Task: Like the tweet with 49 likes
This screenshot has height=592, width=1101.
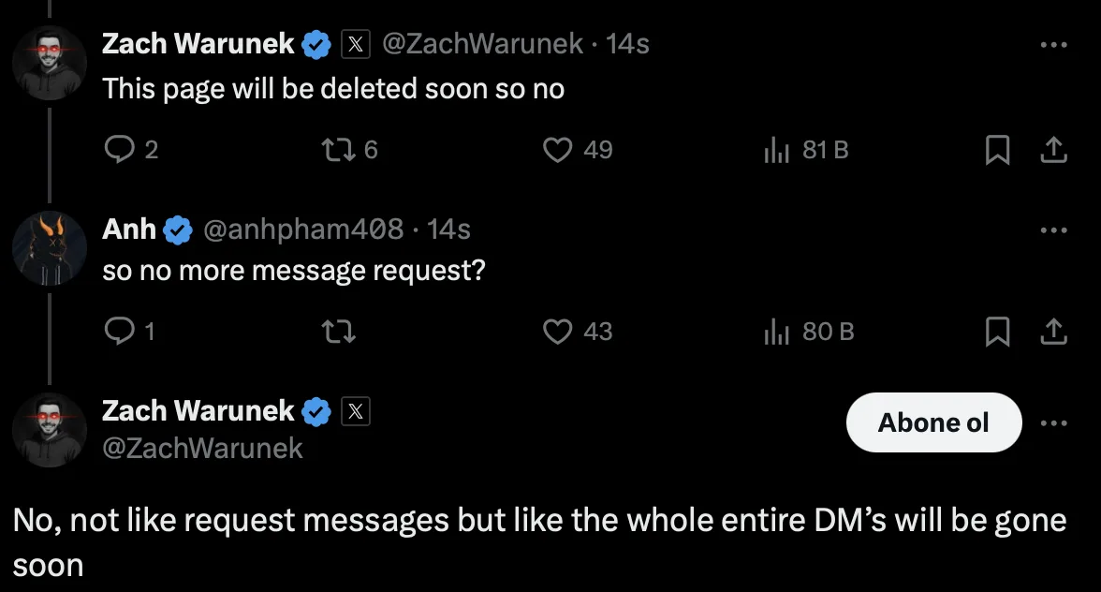Action: pyautogui.click(x=558, y=150)
